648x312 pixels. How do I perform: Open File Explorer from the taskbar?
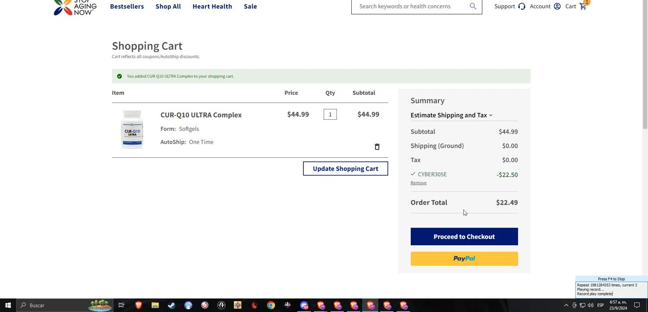[x=155, y=305]
